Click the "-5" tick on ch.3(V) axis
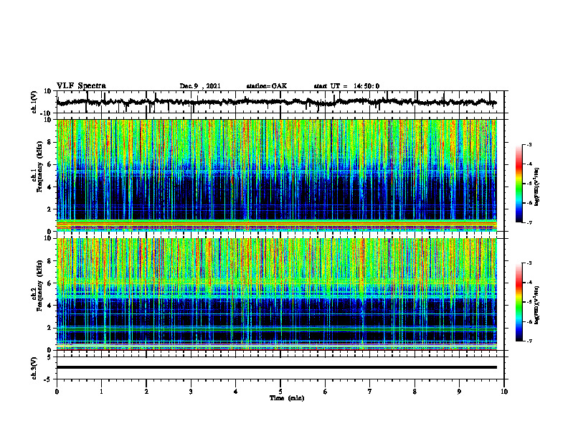The width and height of the screenshot is (568, 439). point(48,379)
